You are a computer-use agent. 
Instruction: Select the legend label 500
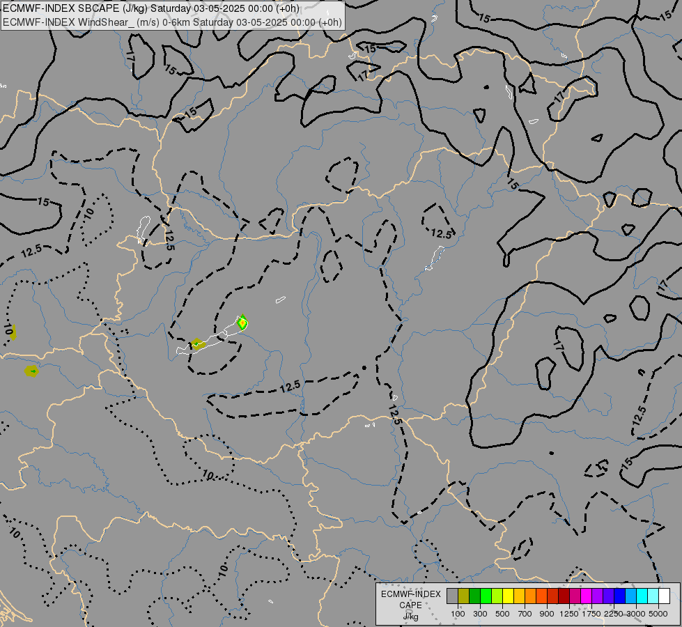(x=502, y=614)
